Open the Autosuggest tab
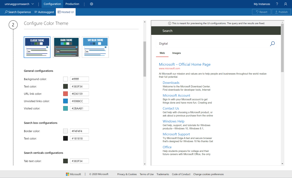 (x=44, y=12)
